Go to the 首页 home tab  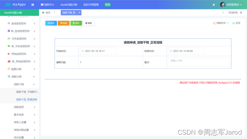click(46, 13)
